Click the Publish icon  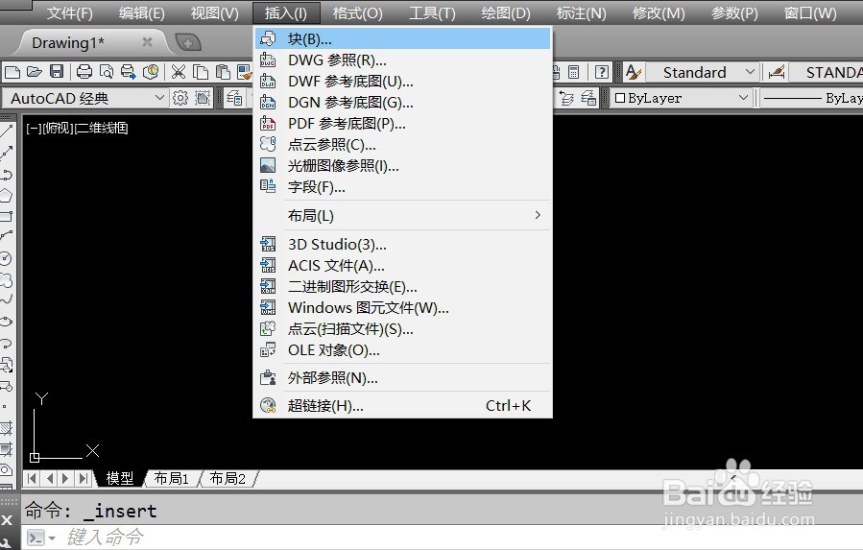click(x=129, y=72)
